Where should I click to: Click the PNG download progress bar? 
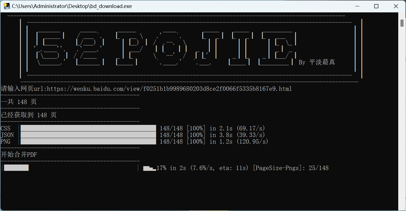pyautogui.click(x=88, y=141)
